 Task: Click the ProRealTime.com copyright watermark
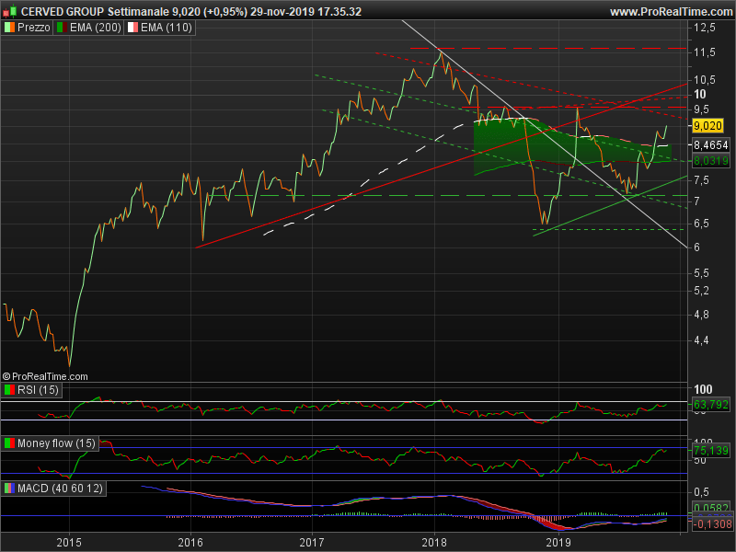point(45,376)
